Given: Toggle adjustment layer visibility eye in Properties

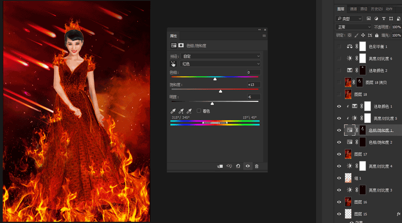Looking at the screenshot, I should (x=248, y=166).
